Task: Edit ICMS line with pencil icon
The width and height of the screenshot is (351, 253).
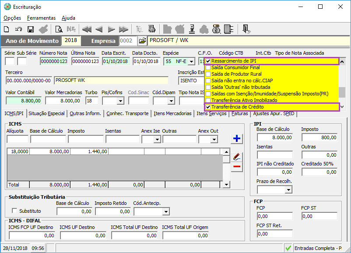Action: pos(237,156)
